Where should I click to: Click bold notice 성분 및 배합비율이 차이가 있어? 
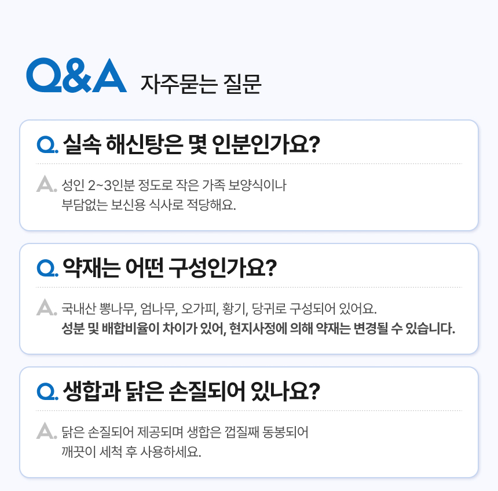[258, 329]
